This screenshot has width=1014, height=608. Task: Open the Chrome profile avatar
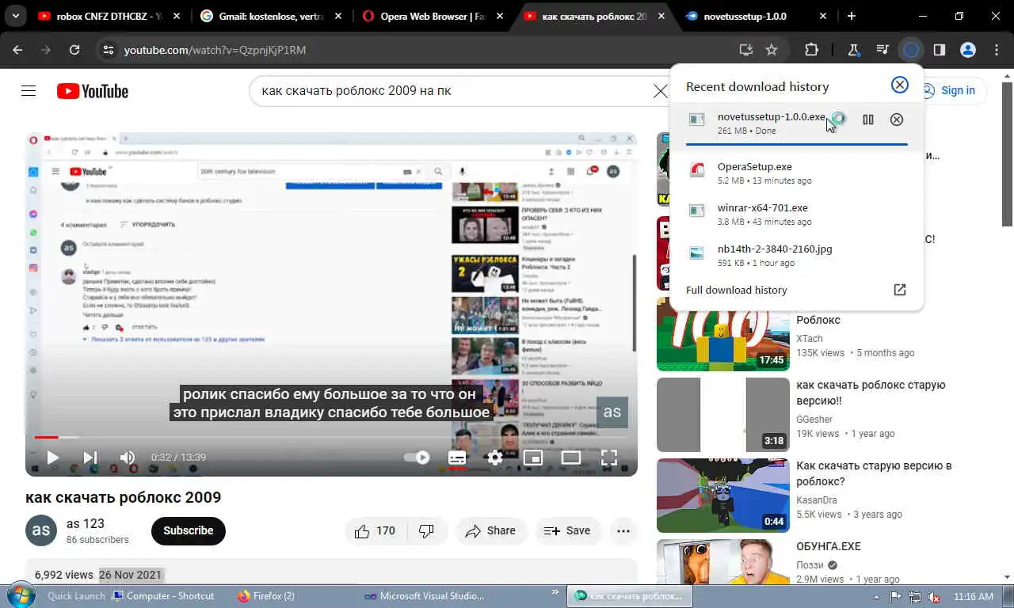pos(968,50)
